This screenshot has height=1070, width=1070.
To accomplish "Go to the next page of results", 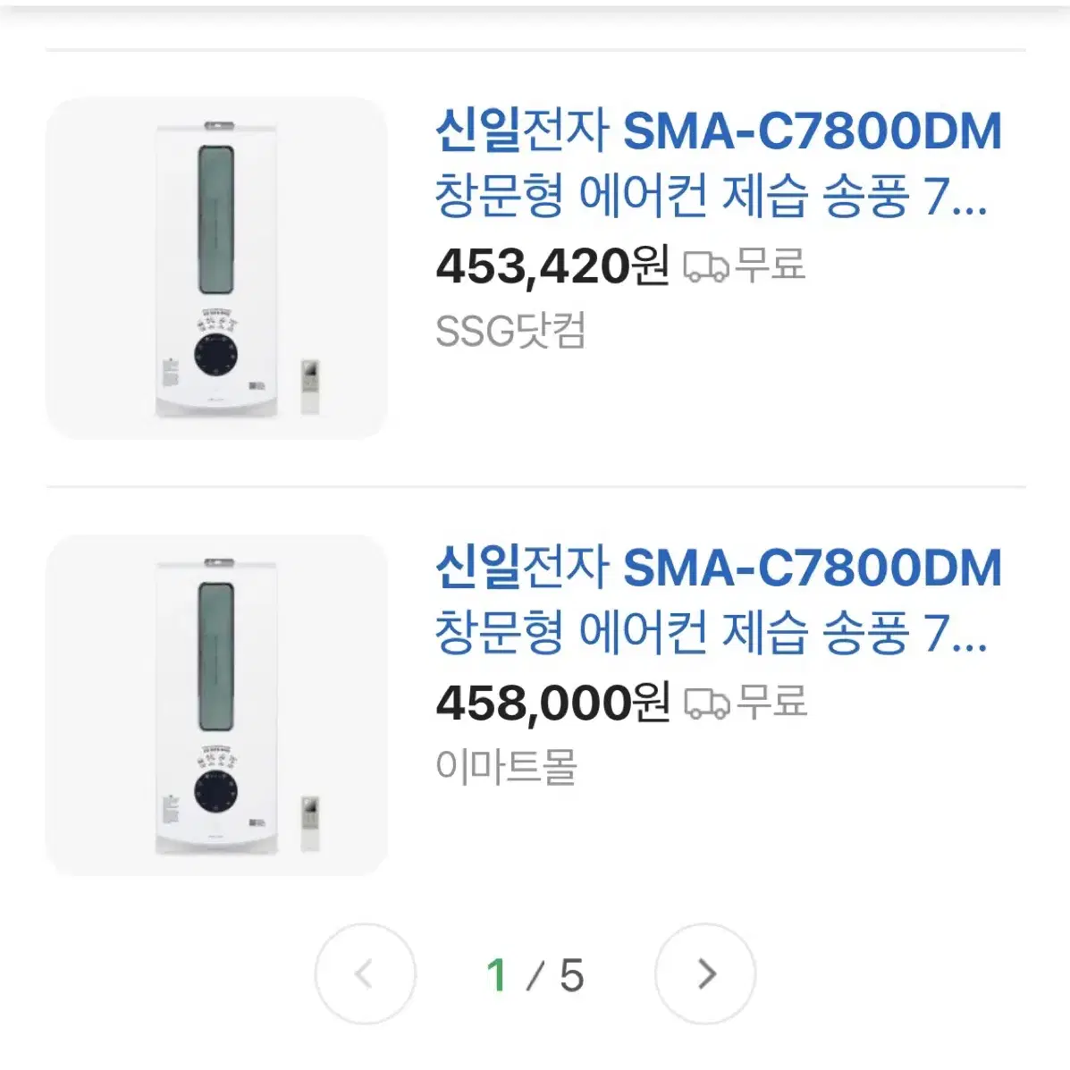I will pyautogui.click(x=705, y=973).
